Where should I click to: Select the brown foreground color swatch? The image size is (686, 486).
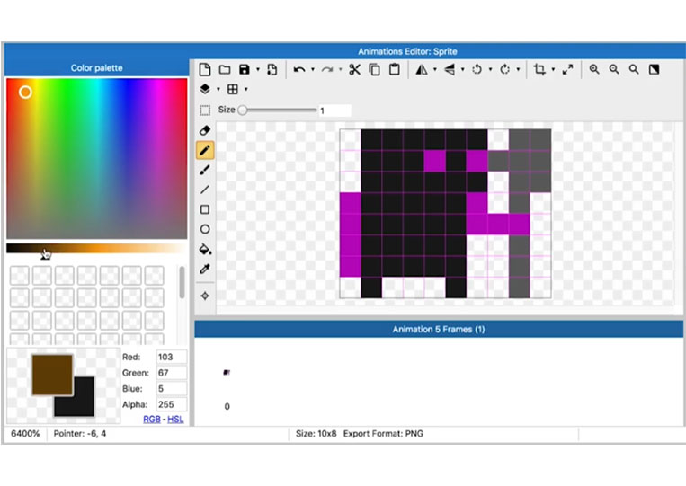[x=52, y=375]
